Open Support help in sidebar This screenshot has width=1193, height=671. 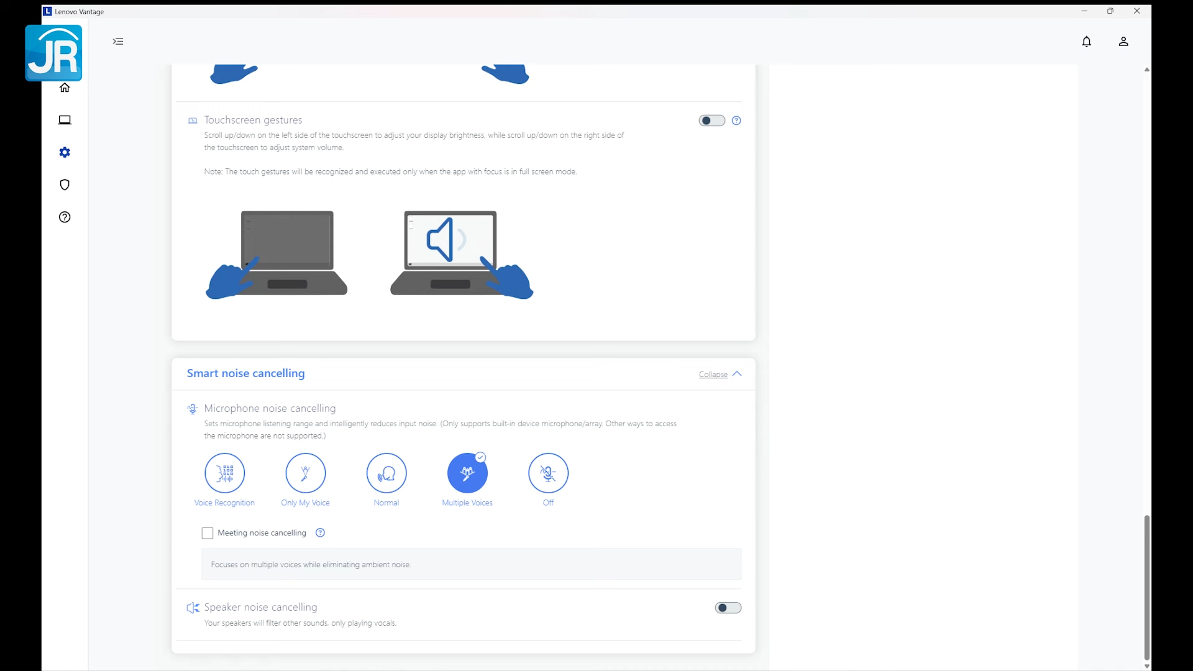pos(65,217)
